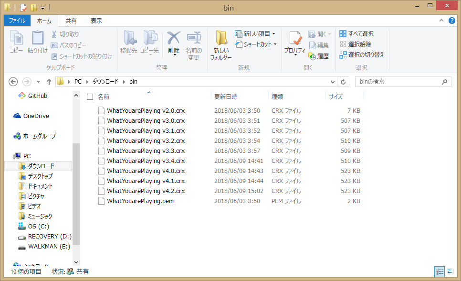Open the address bar history dropdown arrow

(333, 82)
